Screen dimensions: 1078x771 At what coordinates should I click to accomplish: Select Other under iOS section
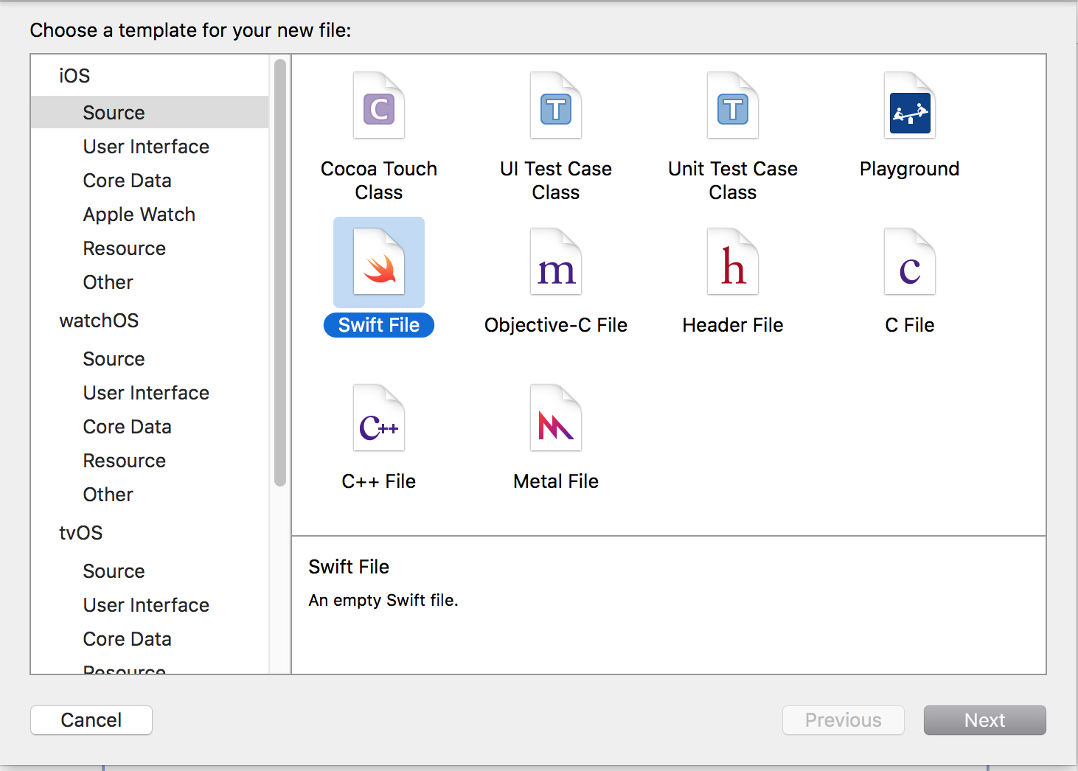(x=108, y=282)
